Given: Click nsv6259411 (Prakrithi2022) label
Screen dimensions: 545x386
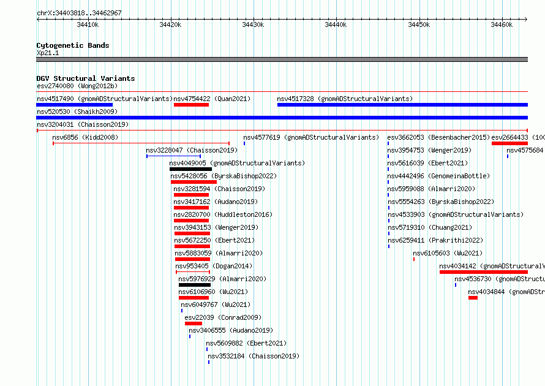Looking at the screenshot, I should point(435,240).
